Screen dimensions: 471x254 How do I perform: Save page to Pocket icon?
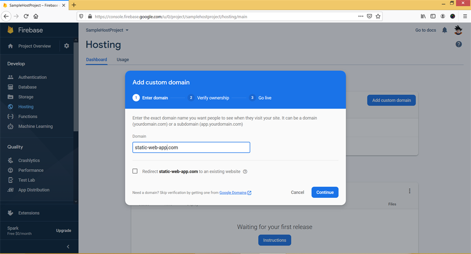tap(369, 16)
